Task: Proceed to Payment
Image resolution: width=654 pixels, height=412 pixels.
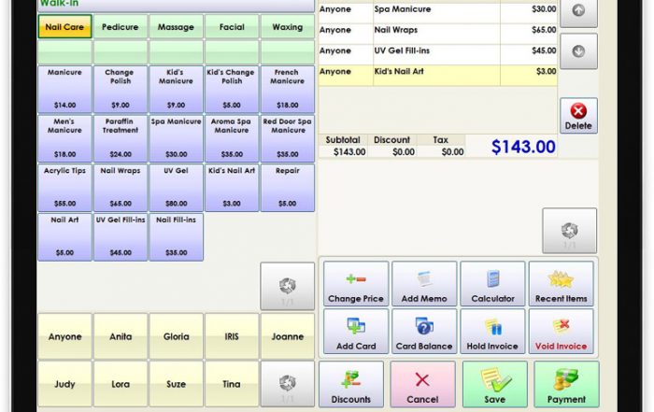Action: tap(566, 385)
